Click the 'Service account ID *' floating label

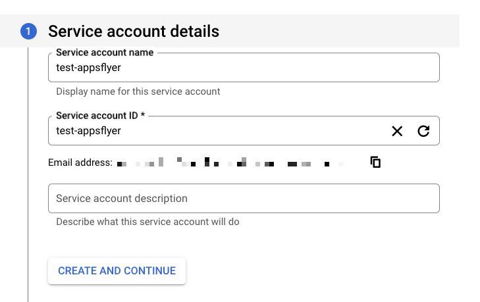coord(100,115)
